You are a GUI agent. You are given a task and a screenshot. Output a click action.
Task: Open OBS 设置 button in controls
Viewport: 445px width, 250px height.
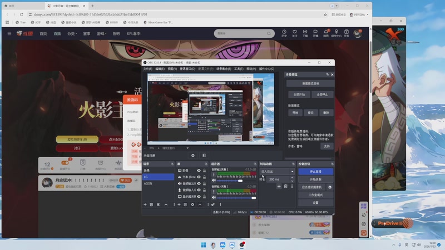click(x=315, y=203)
